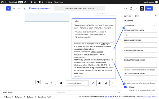159x99 pixels.
Task: Redo the last undone change
Action: point(19,8)
